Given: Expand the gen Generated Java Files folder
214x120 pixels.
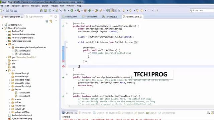Looking at the screenshot, I should (6, 57).
